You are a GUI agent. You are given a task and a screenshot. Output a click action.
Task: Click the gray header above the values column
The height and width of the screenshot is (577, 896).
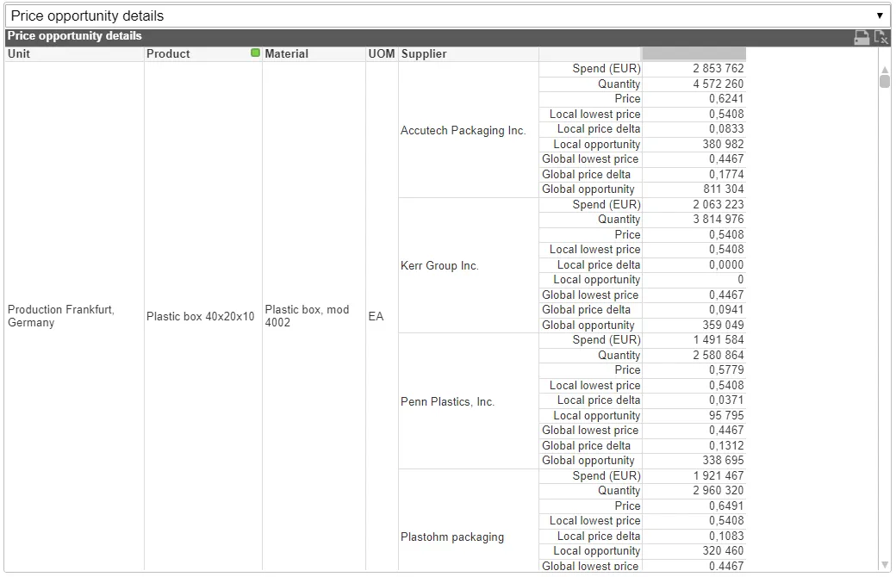click(694, 53)
